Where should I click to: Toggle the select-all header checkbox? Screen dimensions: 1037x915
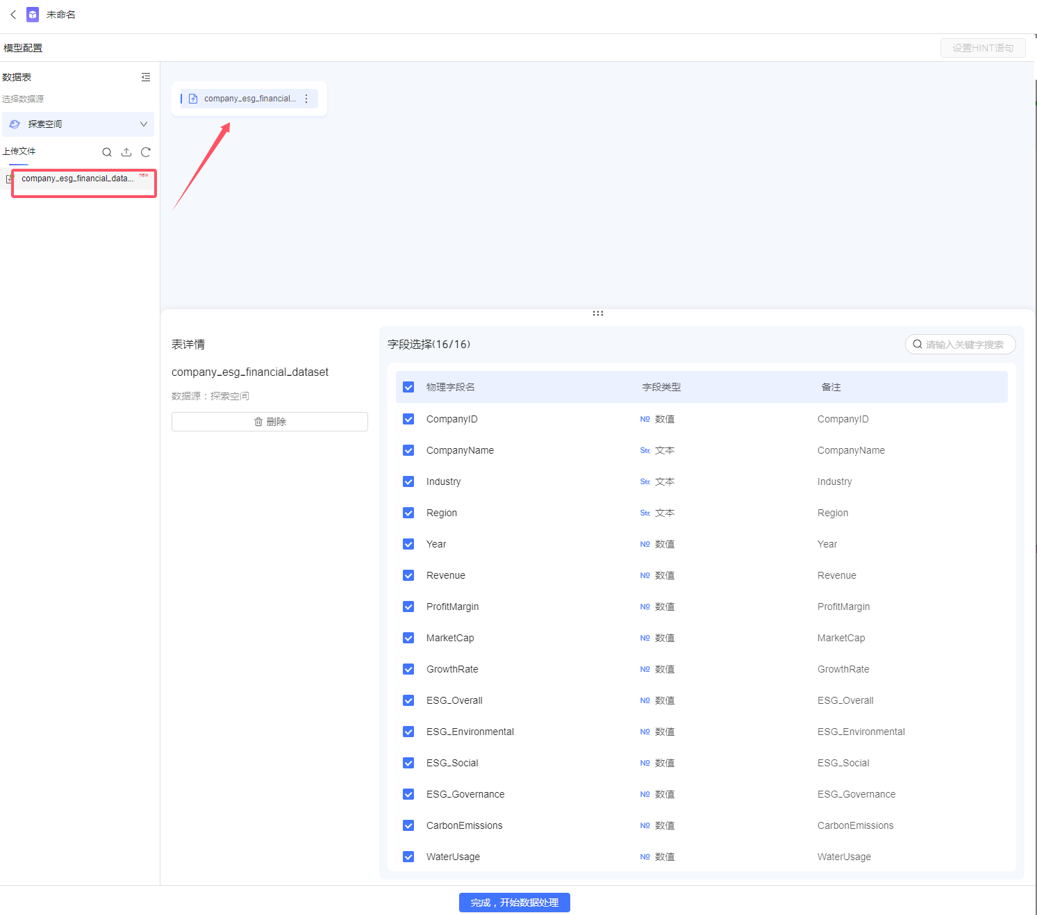[x=408, y=387]
